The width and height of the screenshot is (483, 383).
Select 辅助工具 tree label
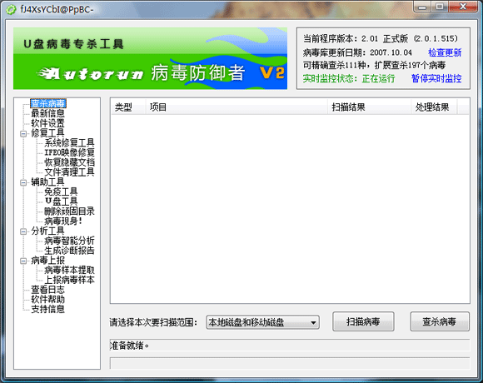47,182
